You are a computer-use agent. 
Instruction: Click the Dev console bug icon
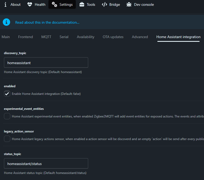point(129,4)
